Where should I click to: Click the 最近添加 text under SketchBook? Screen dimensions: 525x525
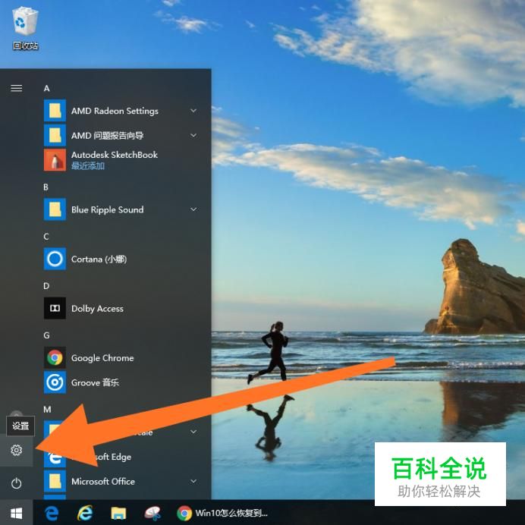[x=88, y=165]
